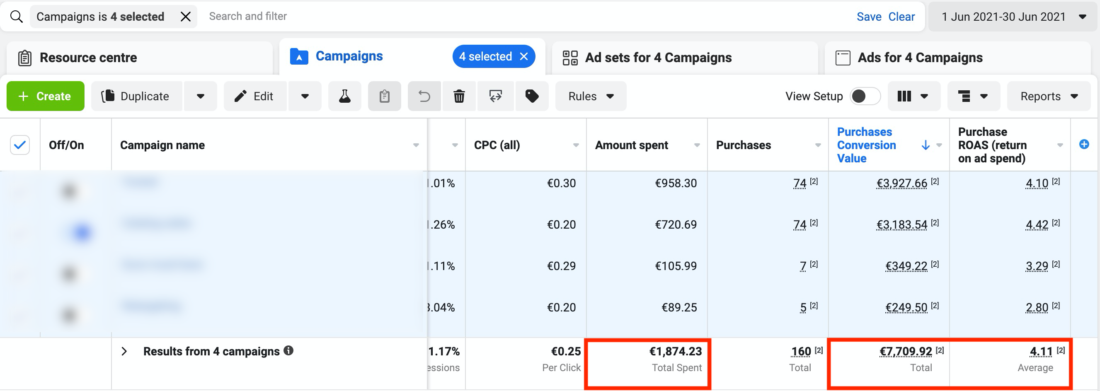
Task: Click the trash delete icon
Action: click(459, 97)
